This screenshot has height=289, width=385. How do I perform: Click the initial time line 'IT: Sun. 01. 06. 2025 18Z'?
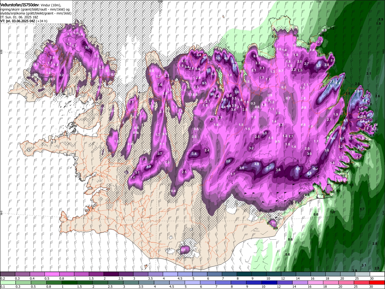click(19, 17)
